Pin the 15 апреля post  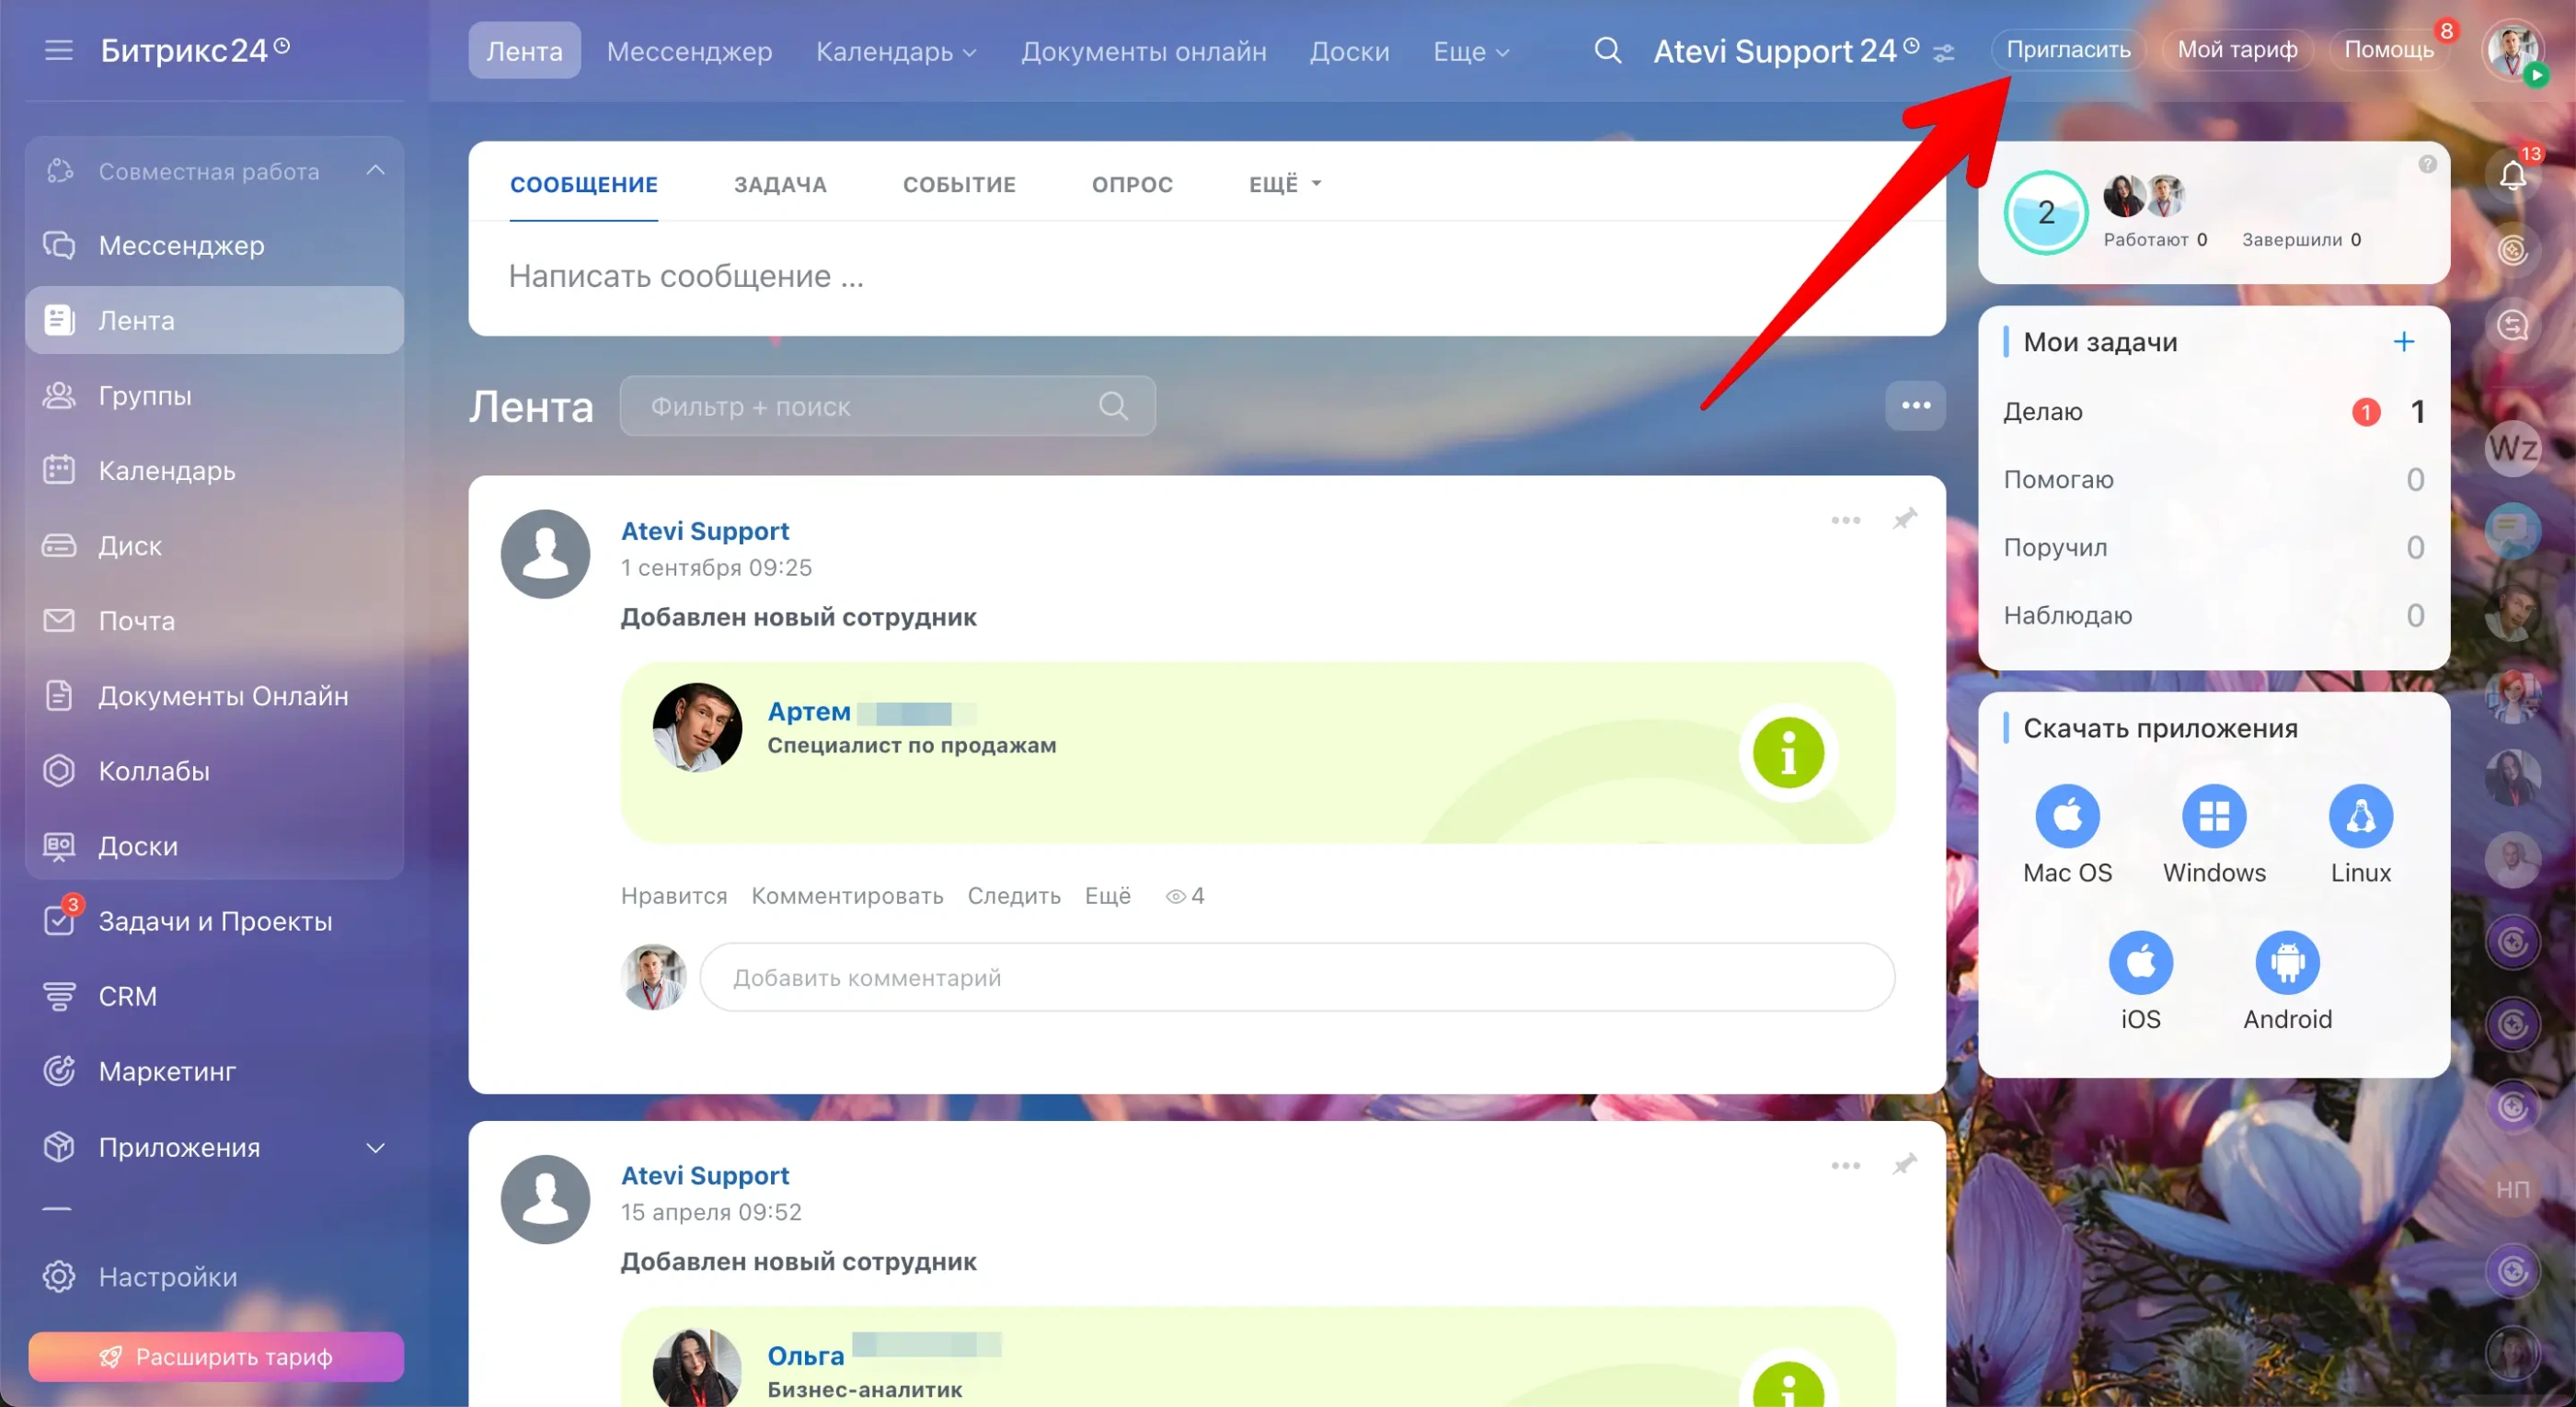pos(1904,1164)
